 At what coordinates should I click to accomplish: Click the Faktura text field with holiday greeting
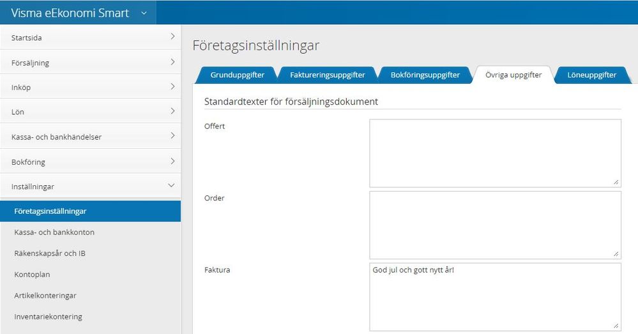(494, 296)
